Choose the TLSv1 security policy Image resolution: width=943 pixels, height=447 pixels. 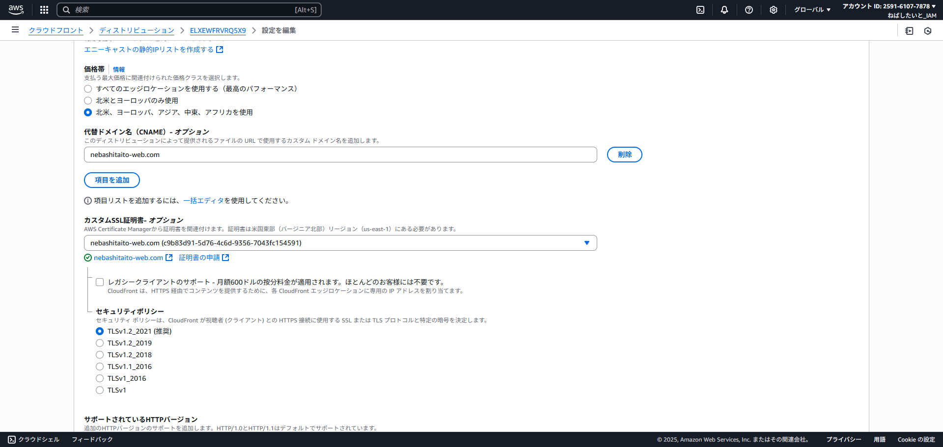coord(100,390)
